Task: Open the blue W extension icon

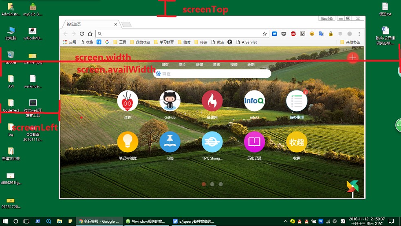Action: 274,34
